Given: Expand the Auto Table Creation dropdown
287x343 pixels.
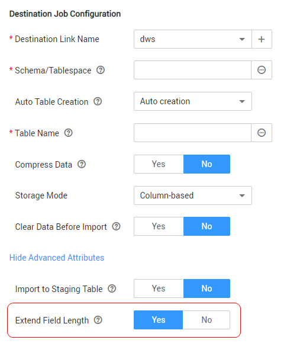Looking at the screenshot, I should [192, 101].
